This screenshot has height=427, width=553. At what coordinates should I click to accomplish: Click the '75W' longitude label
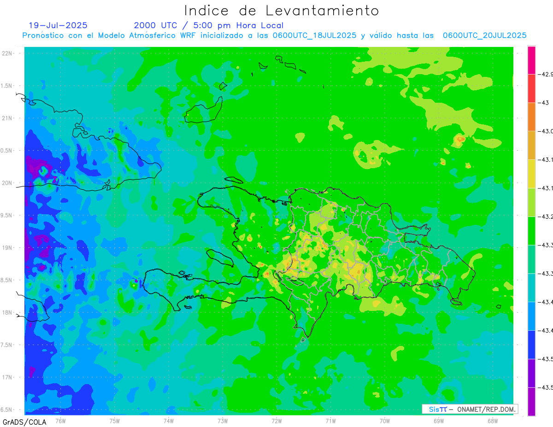click(x=114, y=421)
